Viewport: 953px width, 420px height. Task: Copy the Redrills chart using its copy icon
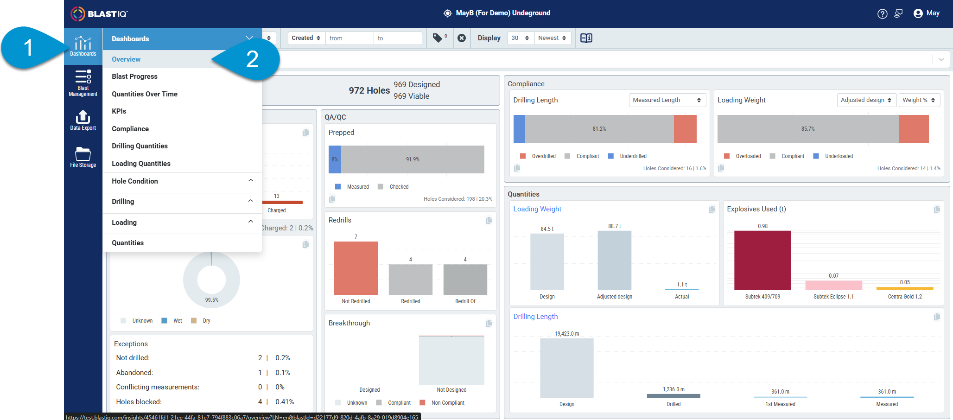pos(489,220)
